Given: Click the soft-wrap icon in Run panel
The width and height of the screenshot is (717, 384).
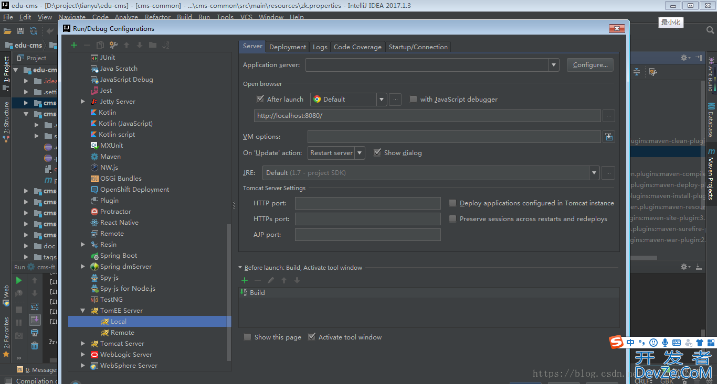Looking at the screenshot, I should pyautogui.click(x=35, y=306).
